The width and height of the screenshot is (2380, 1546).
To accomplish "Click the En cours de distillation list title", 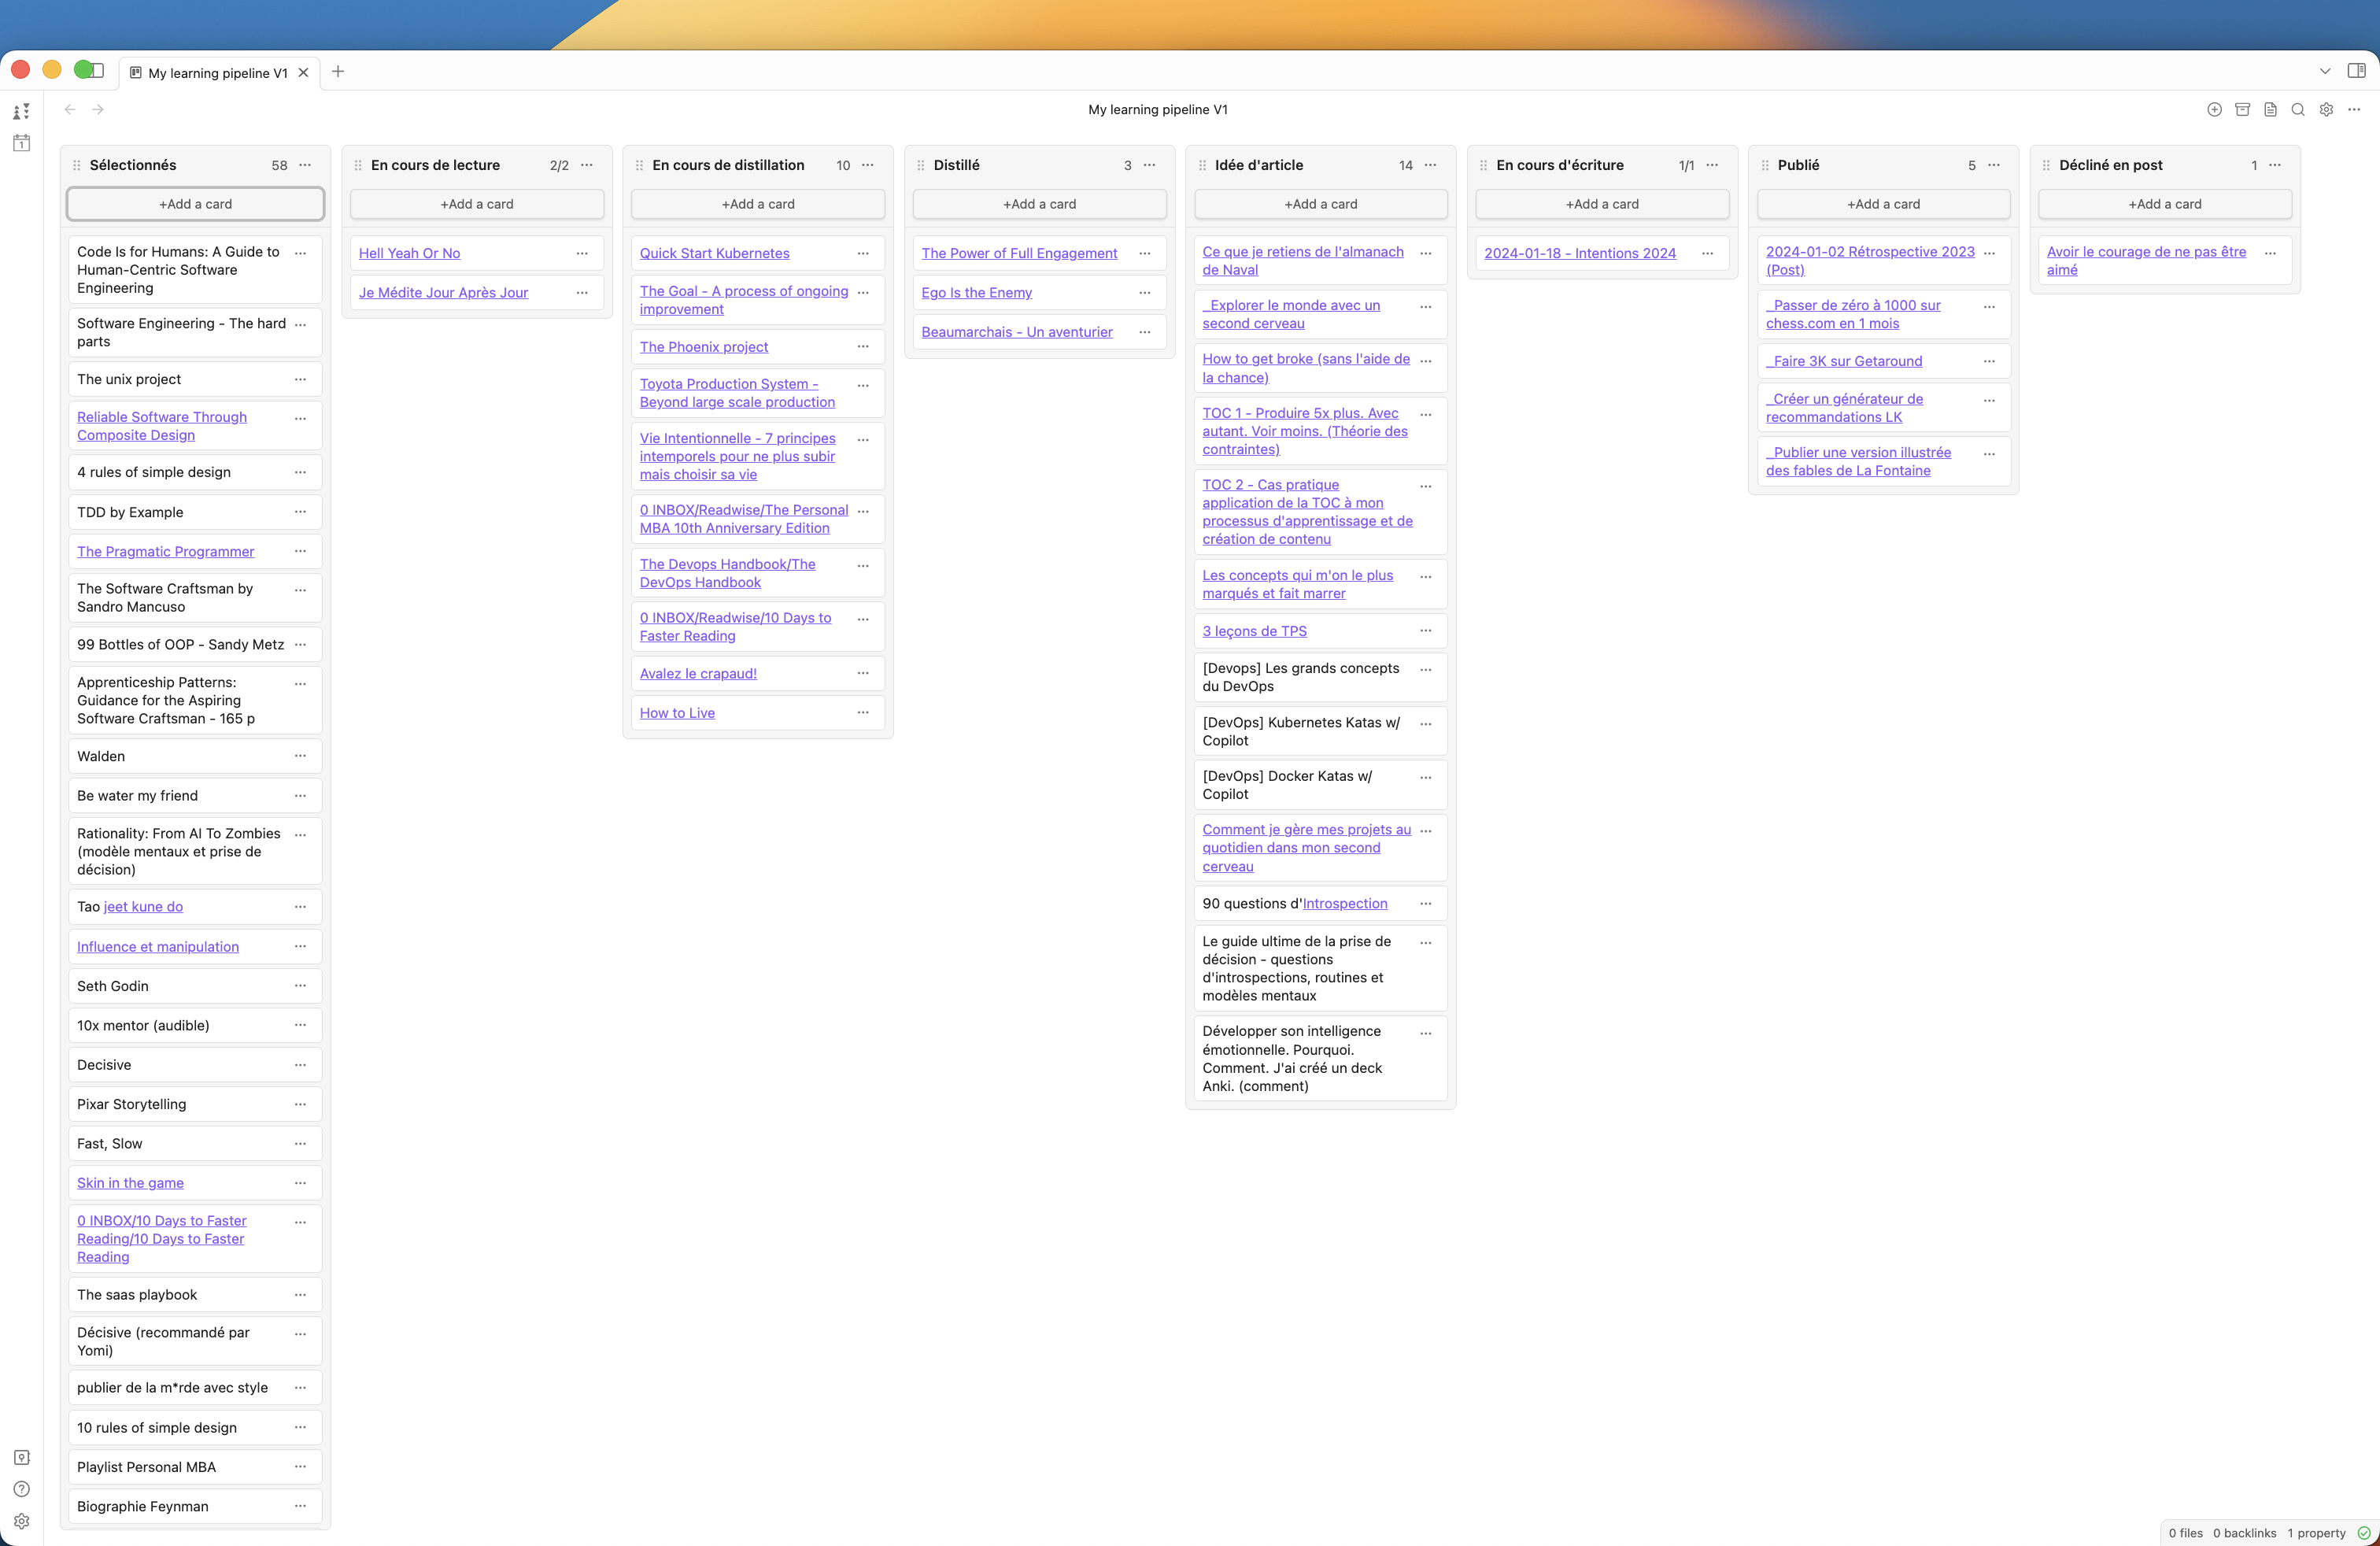I will [x=728, y=165].
